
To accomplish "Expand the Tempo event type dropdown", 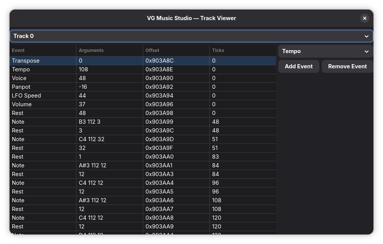I will (x=326, y=51).
